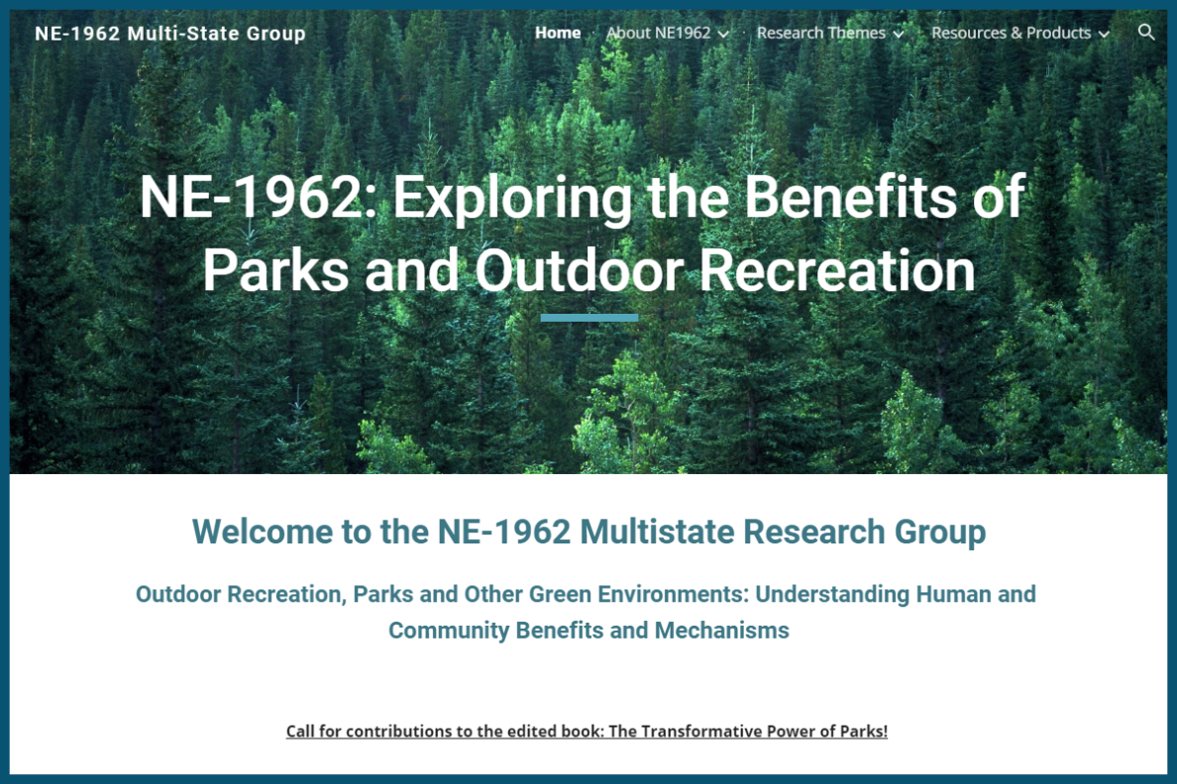Open the Research Themes menu item
Viewport: 1177px width, 784px height.
click(x=821, y=33)
